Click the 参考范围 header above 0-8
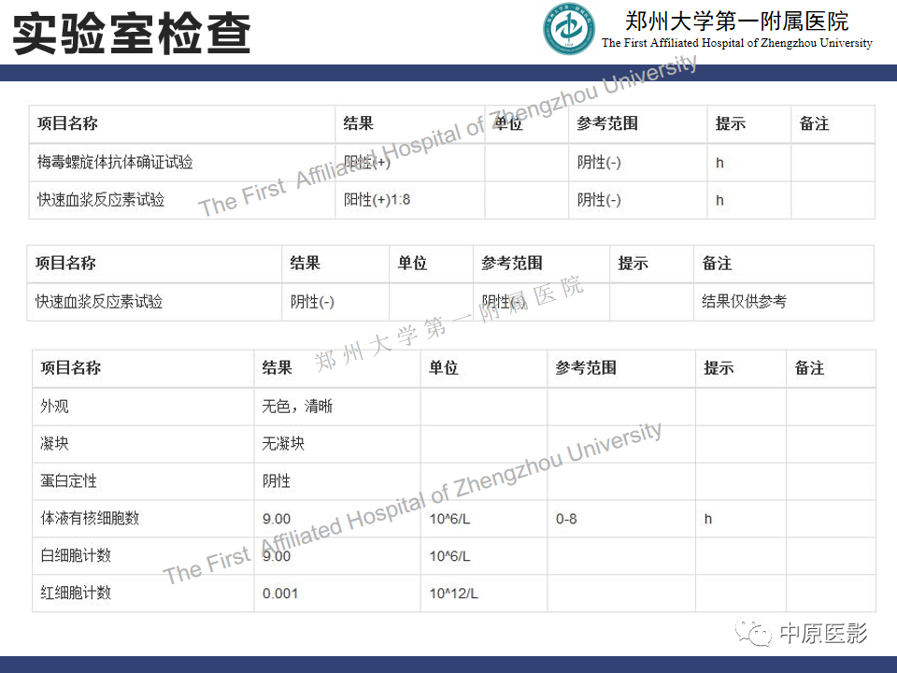 coord(585,367)
